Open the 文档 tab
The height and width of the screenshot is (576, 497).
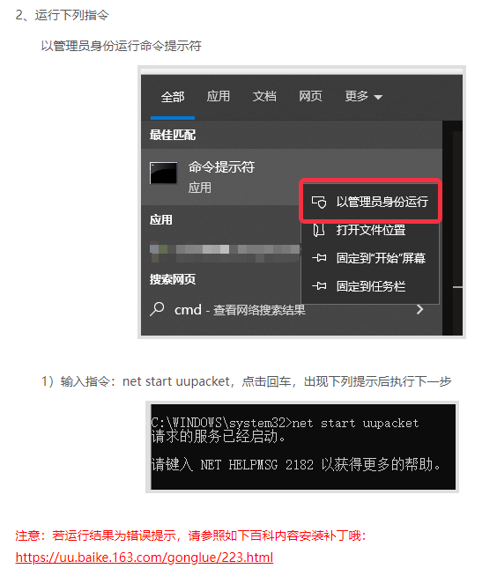click(264, 96)
